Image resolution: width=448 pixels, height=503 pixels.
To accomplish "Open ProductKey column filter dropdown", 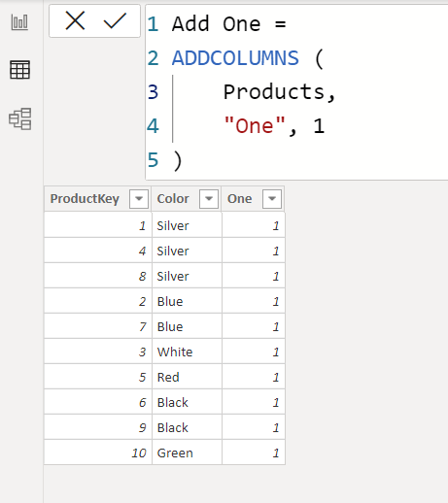I will [139, 199].
